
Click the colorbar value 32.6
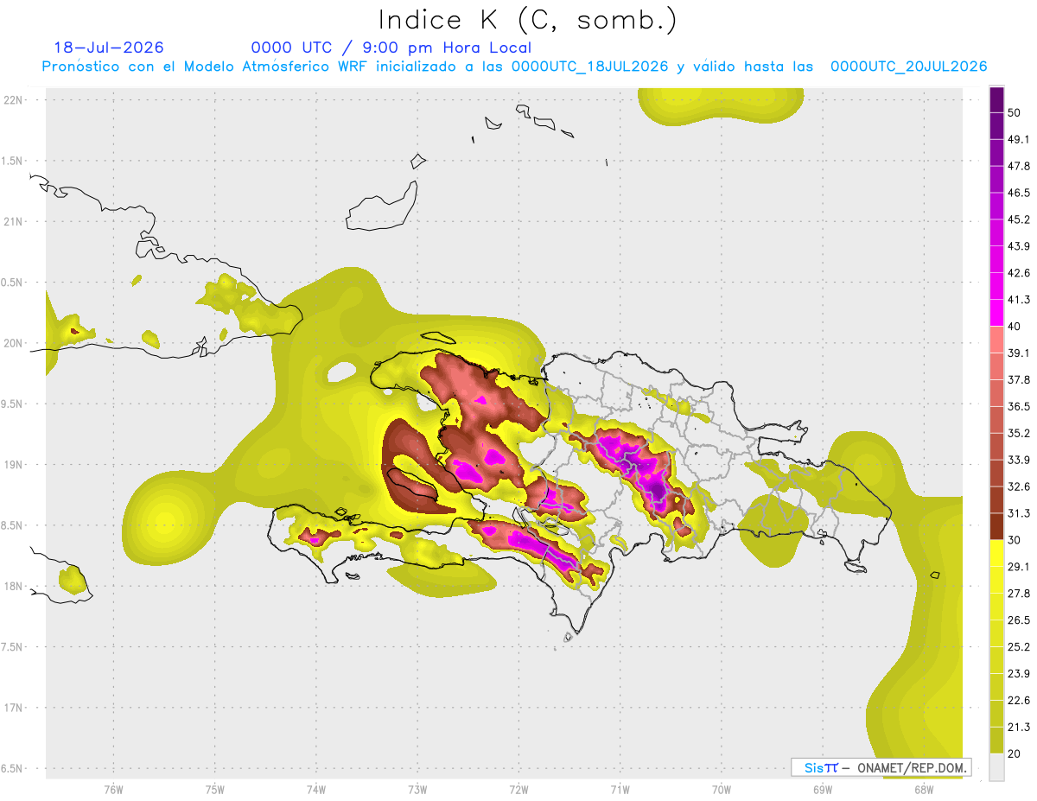tap(1019, 486)
